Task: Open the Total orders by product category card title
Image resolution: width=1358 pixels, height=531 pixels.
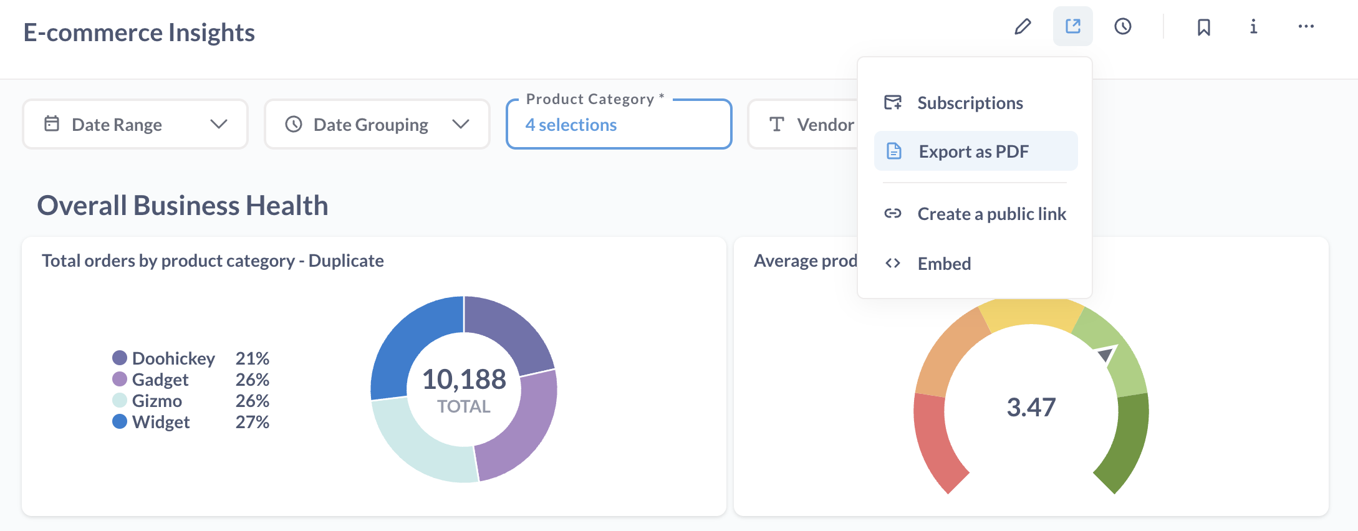Action: click(x=213, y=261)
